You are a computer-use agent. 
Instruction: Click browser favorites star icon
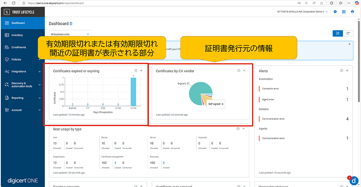[322, 3]
